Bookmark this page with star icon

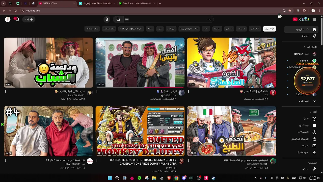pyautogui.click(x=290, y=11)
